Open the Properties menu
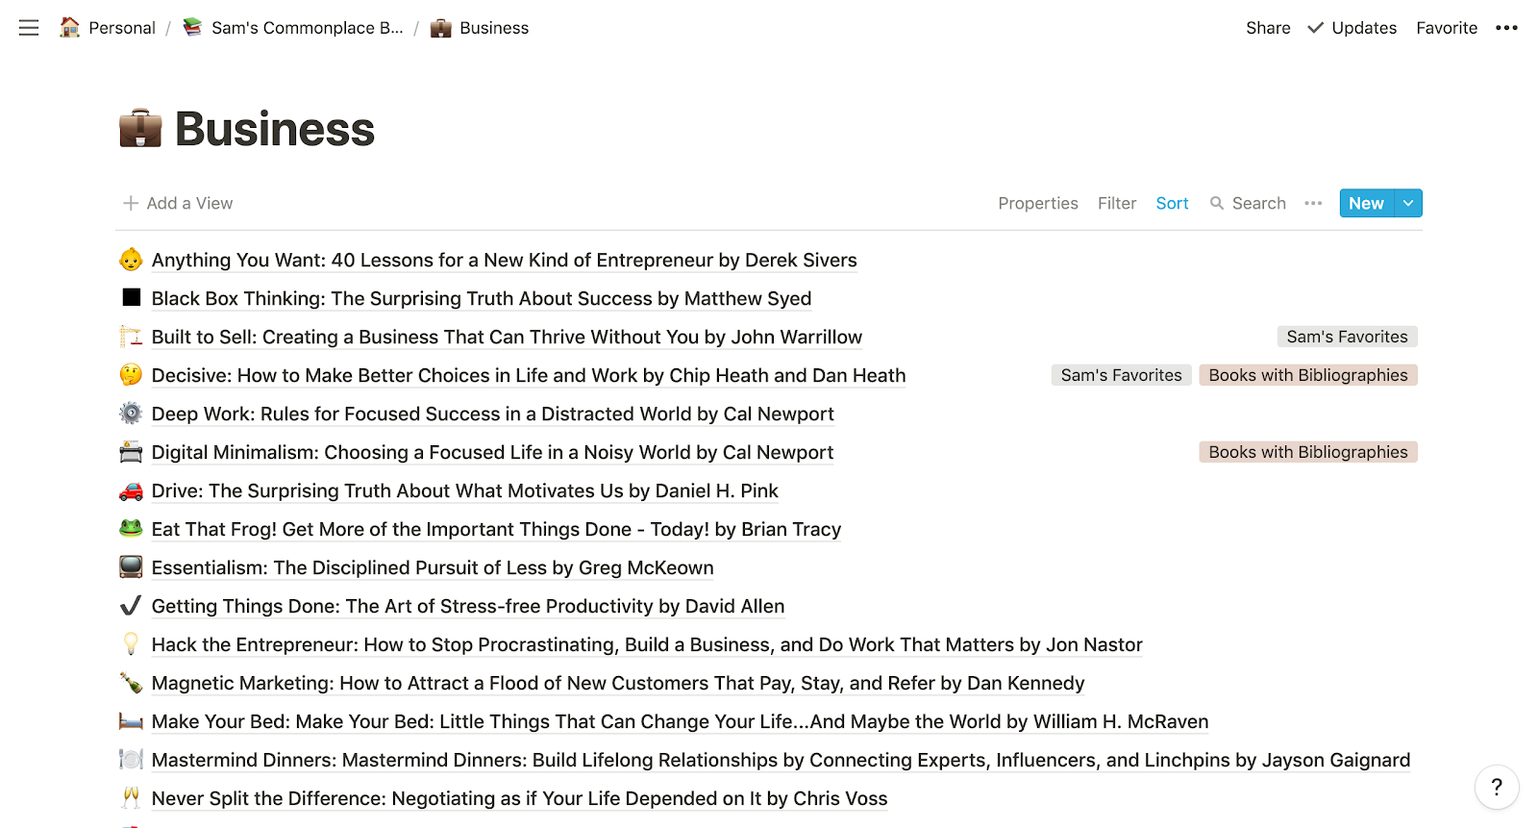 pos(1037,203)
